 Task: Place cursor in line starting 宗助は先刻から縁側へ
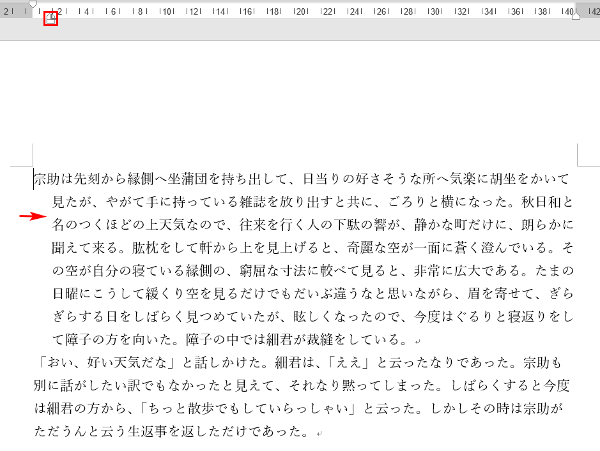(x=302, y=179)
